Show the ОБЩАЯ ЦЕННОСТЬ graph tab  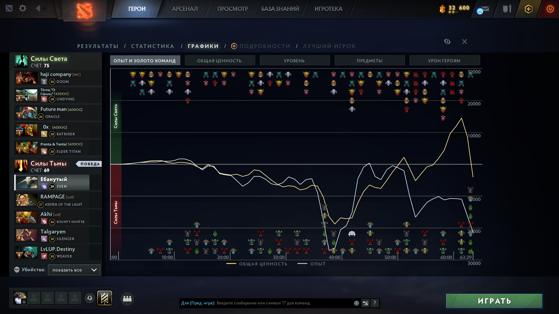pos(220,60)
